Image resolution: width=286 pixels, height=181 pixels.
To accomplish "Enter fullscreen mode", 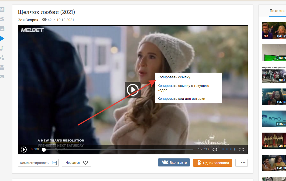I will [x=242, y=150].
